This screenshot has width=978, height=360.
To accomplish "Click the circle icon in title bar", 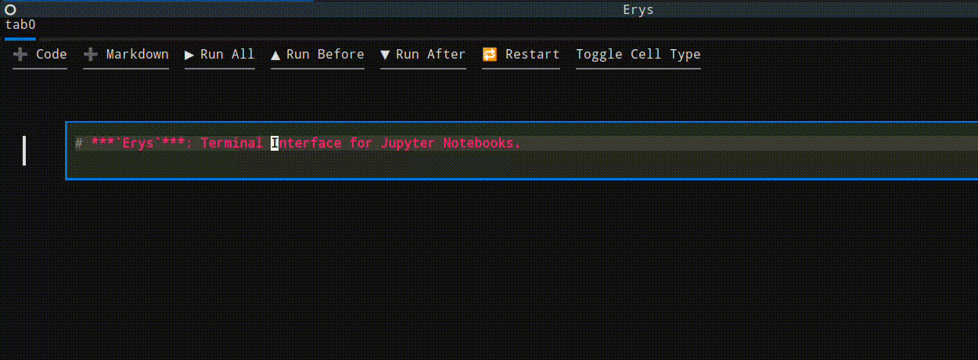I will [11, 9].
